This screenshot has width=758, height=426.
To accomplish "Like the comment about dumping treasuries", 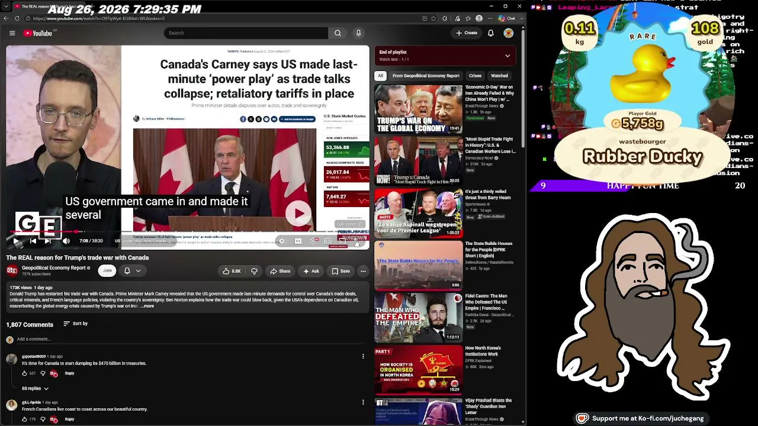I will pos(24,373).
